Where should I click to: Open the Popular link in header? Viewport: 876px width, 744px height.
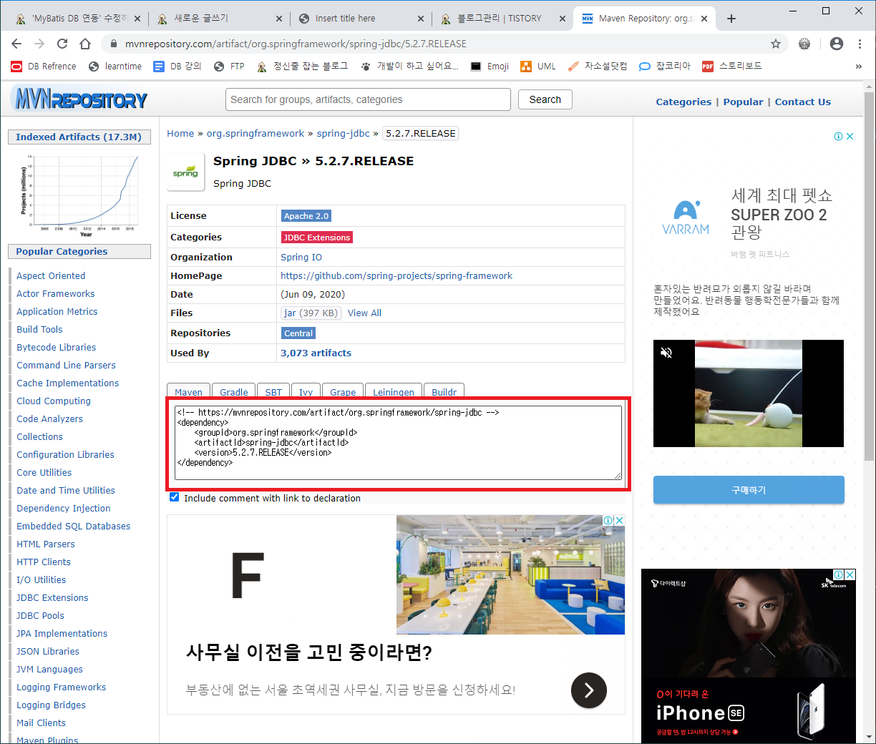click(743, 102)
